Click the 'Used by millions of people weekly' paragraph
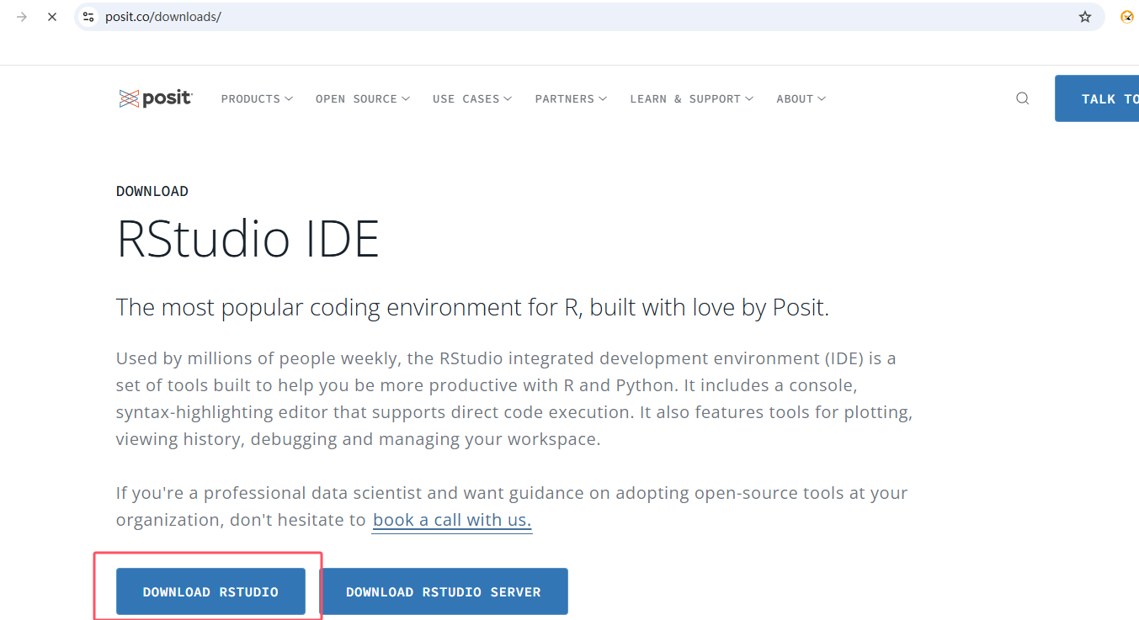Image resolution: width=1139 pixels, height=620 pixels. tap(514, 399)
